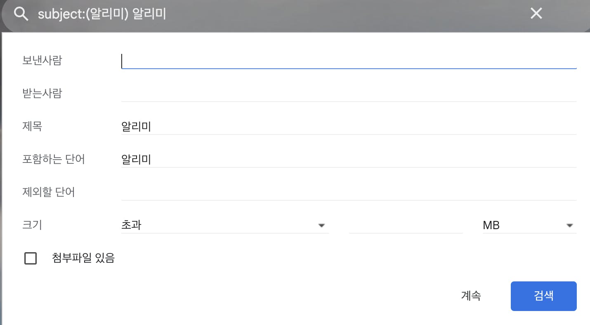Select the 받는사람 recipient input field
The height and width of the screenshot is (325, 590).
click(349, 93)
